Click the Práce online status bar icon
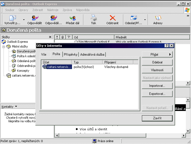This screenshot has width=191, height=144. 94,141
